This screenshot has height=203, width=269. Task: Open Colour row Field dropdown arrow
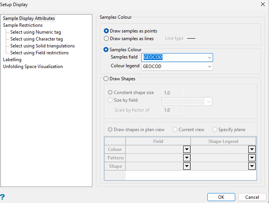(187, 149)
